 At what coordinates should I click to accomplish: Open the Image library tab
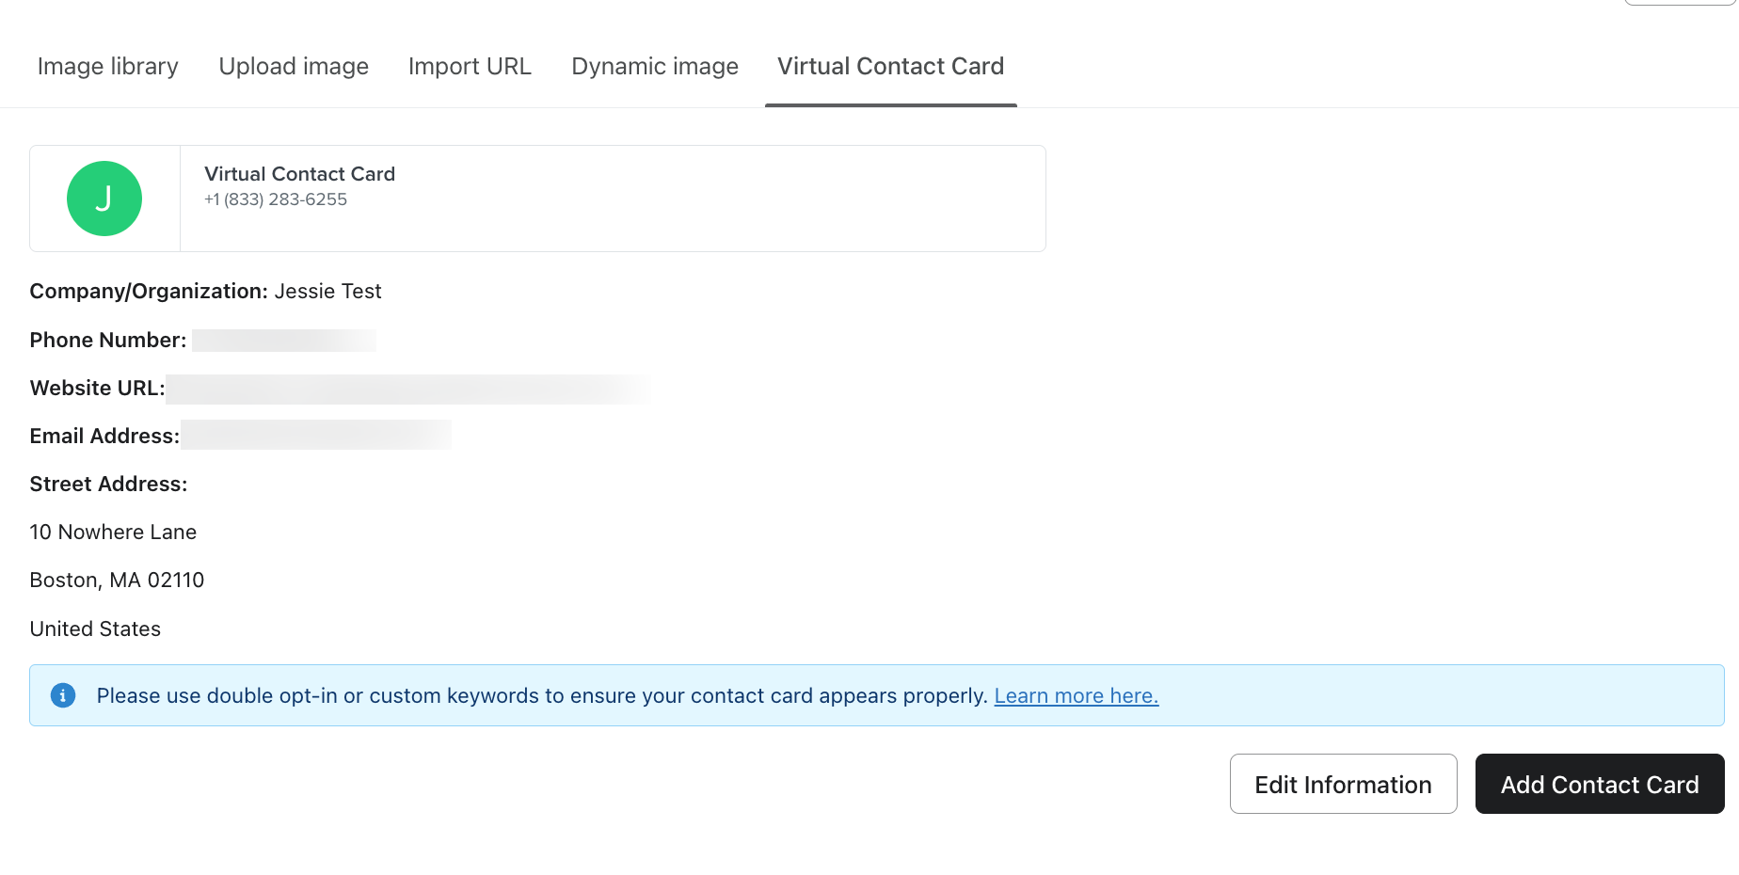click(107, 67)
